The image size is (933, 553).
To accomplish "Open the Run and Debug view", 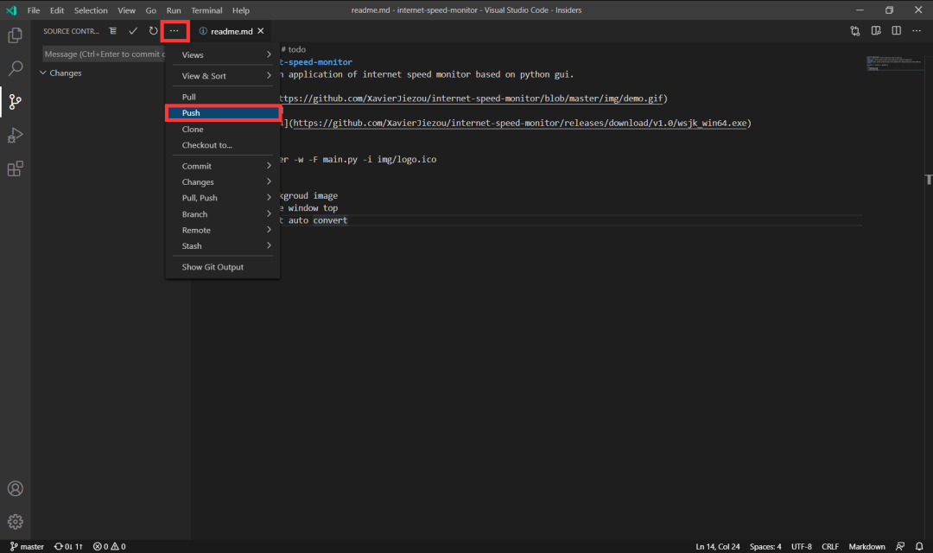I will coord(16,135).
